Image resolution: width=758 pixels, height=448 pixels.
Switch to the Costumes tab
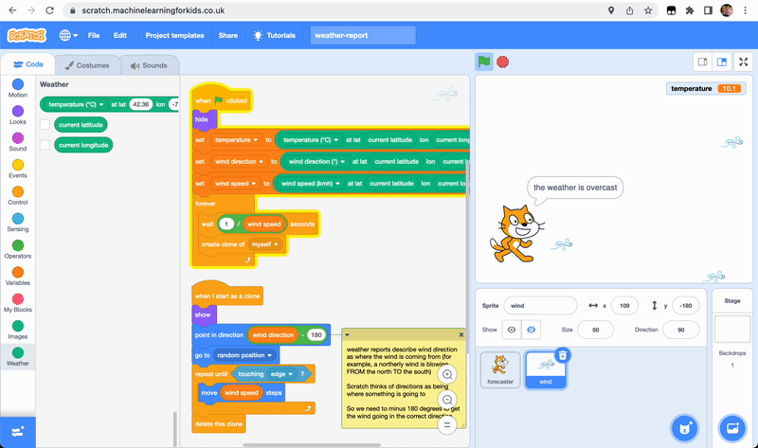point(87,65)
